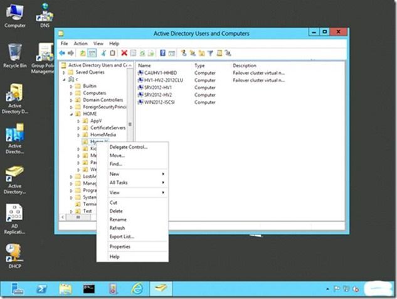Click the Export List toolbar icon

click(151, 53)
